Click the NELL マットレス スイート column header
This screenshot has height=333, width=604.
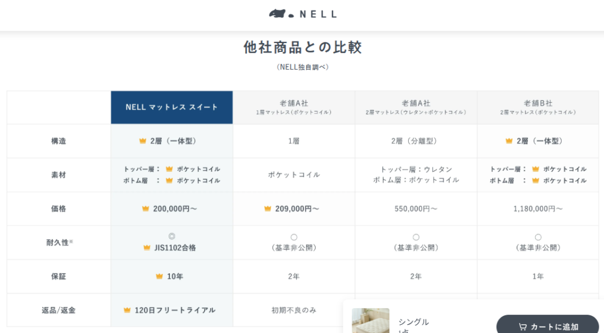pos(172,107)
